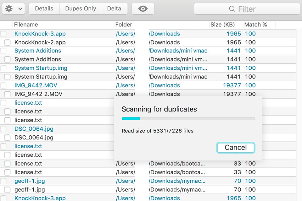Cancel the duplicate scan
The height and width of the screenshot is (201, 302).
(235, 148)
